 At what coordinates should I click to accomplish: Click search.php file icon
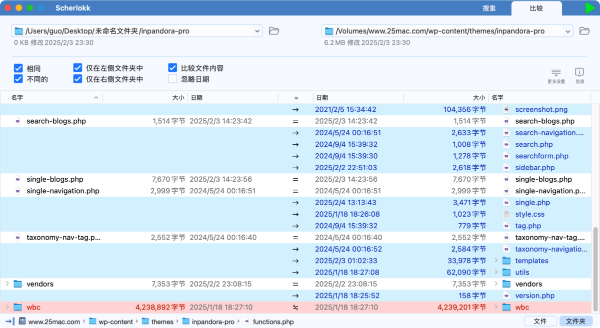[x=506, y=144]
